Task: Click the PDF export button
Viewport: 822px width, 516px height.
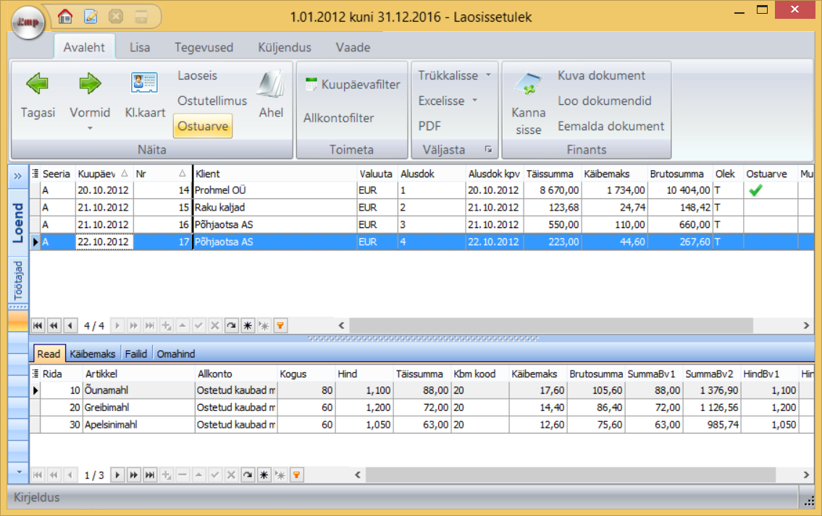Action: [x=429, y=126]
